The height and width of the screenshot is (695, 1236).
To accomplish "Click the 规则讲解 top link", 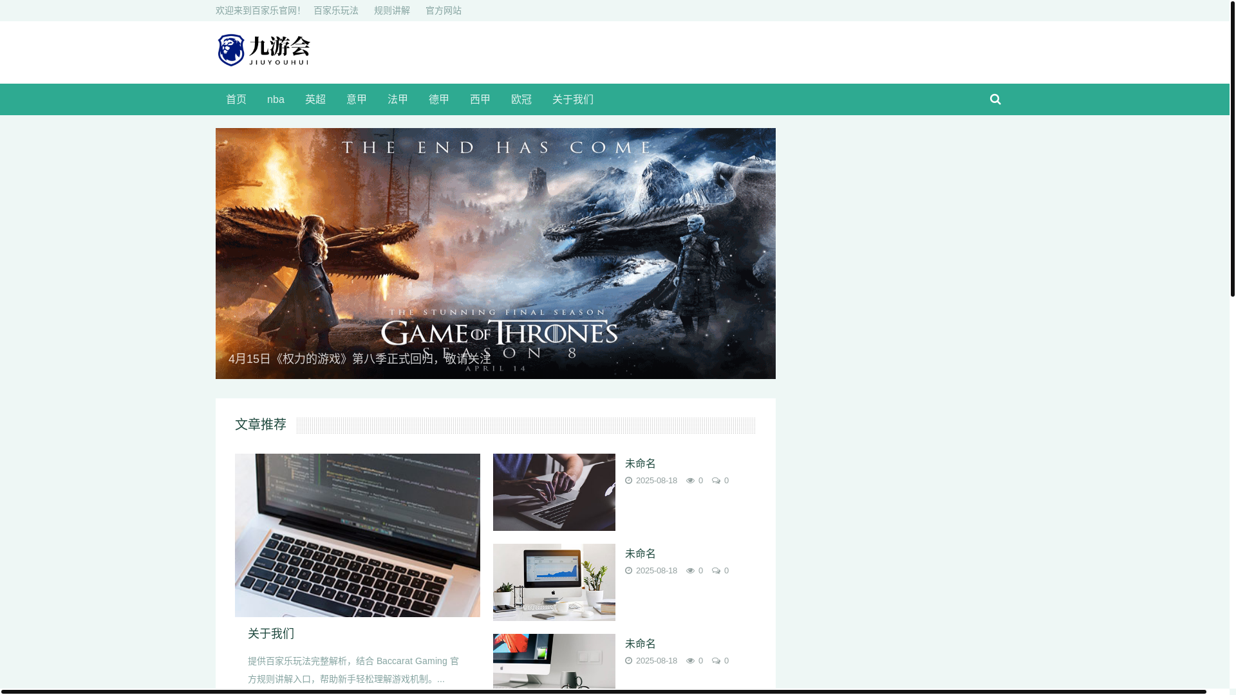I will [x=392, y=11].
